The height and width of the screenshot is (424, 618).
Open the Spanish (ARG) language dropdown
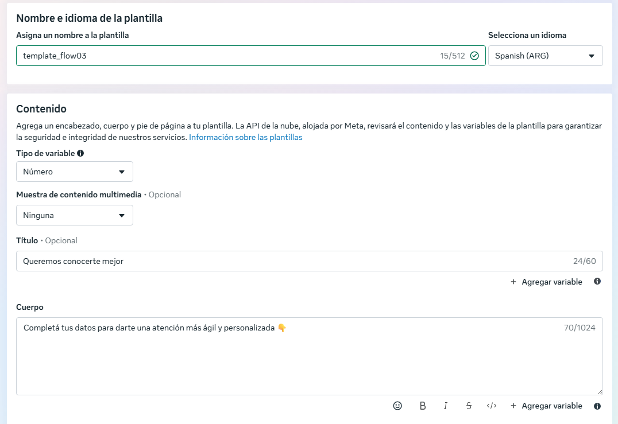click(x=545, y=56)
